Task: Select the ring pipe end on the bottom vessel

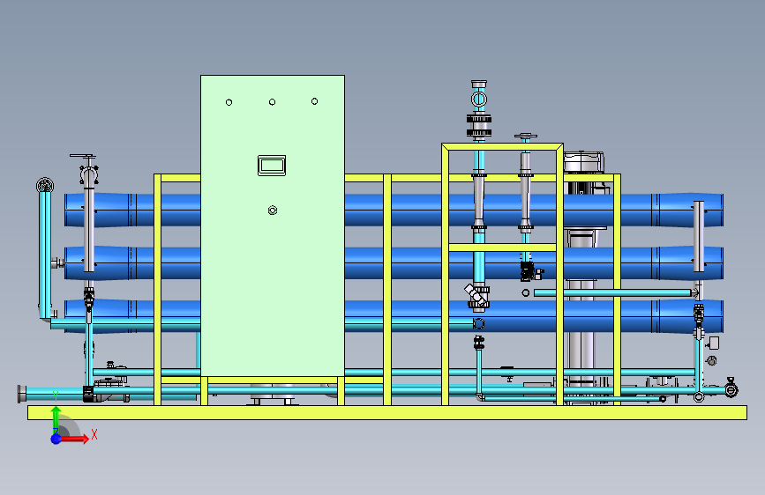Action: pos(478,323)
